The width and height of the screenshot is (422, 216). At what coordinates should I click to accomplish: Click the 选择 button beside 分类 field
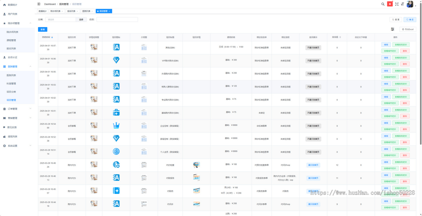point(81,20)
